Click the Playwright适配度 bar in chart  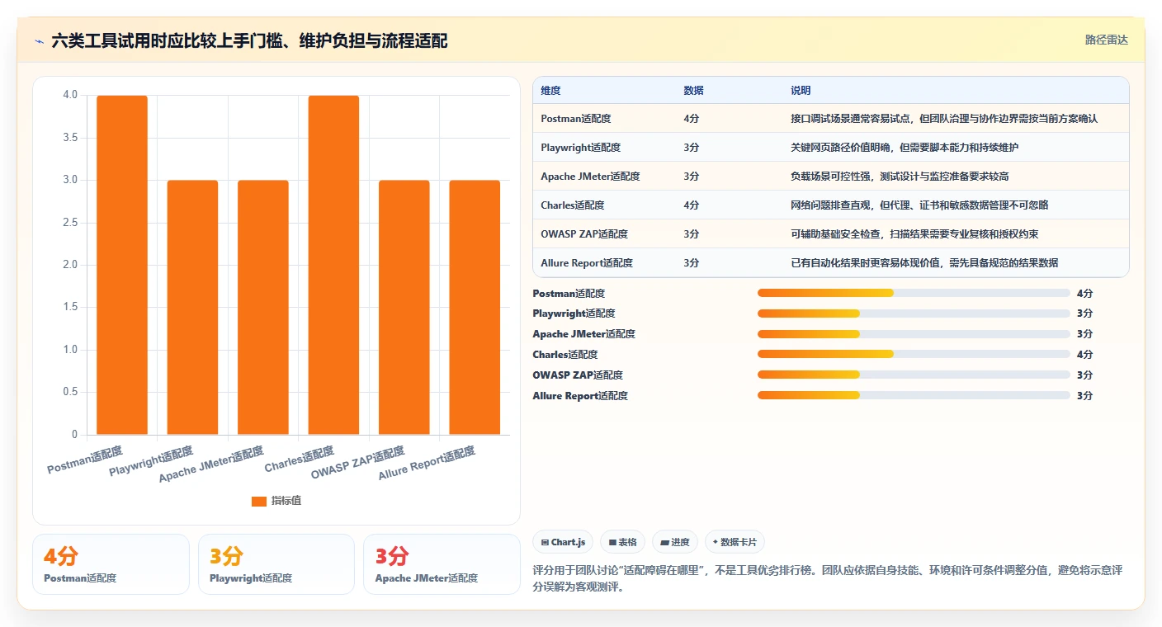click(192, 307)
